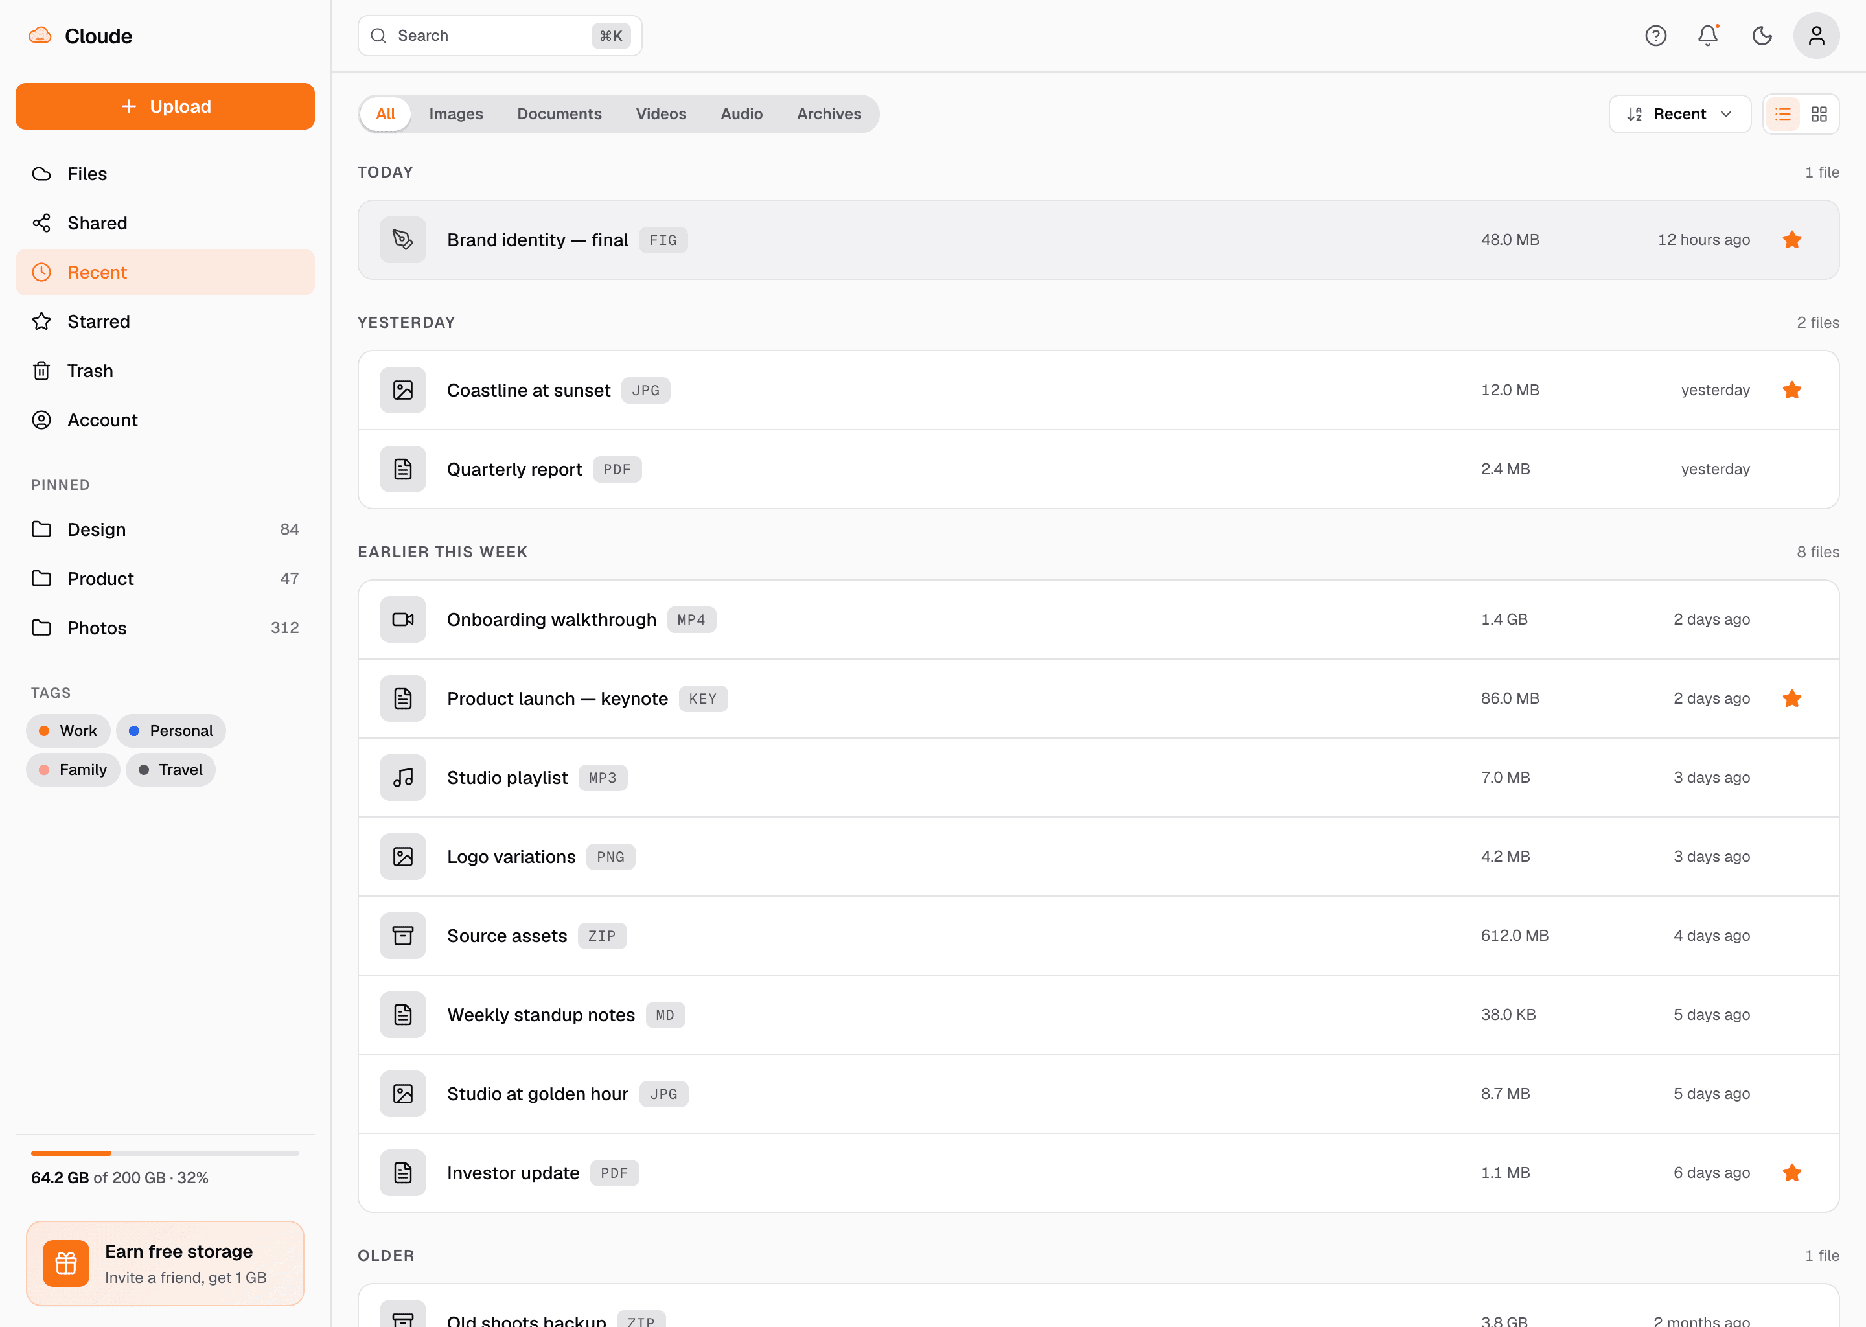This screenshot has height=1327, width=1866.
Task: Unstar Brand identity — final
Action: (x=1793, y=239)
